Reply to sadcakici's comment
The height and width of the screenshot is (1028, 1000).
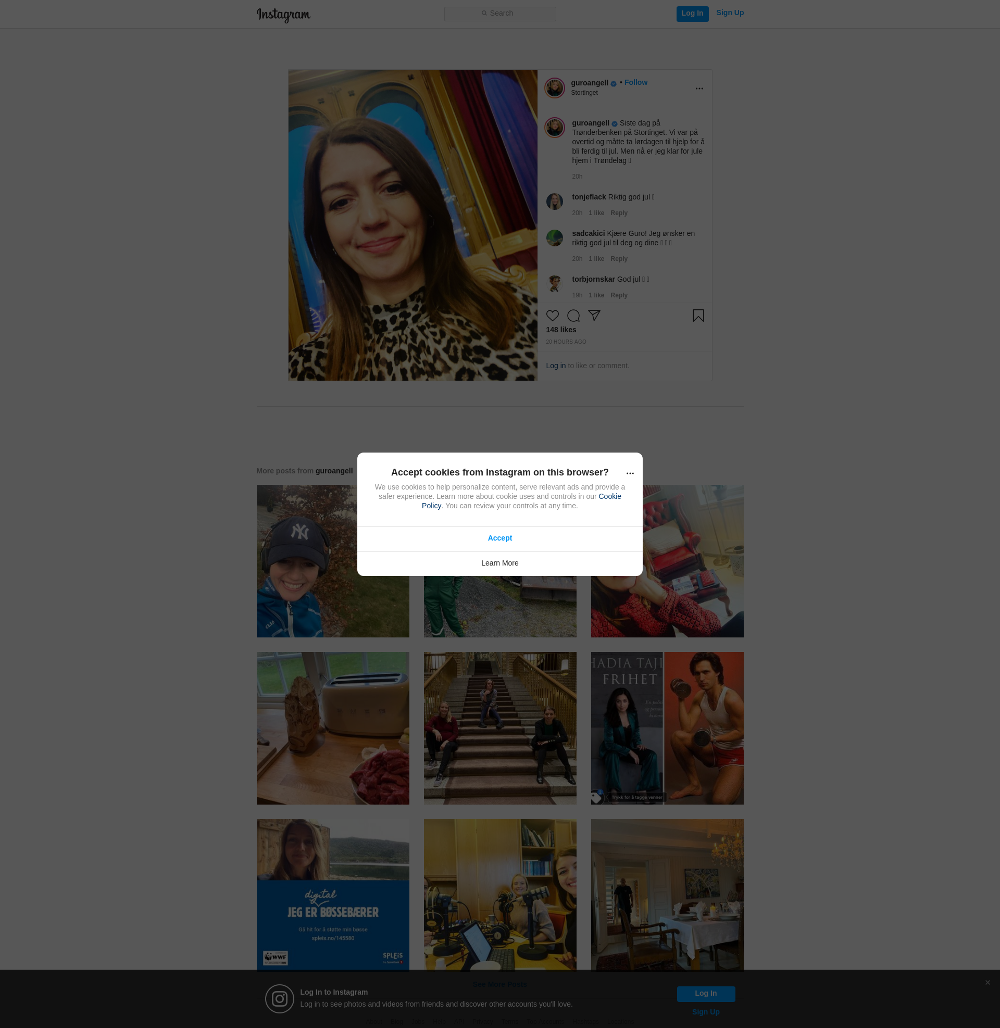(619, 259)
